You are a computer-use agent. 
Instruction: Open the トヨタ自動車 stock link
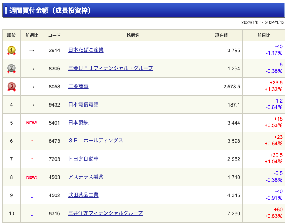click(83, 158)
